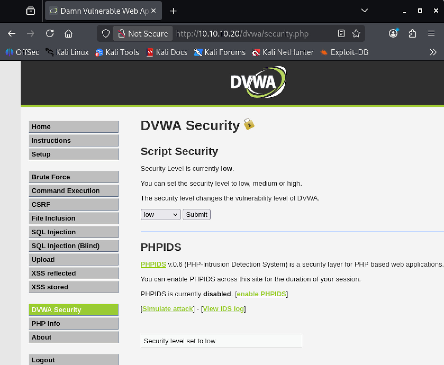Open Instructions in sidebar
Viewport: 444px width, 365px height.
(x=74, y=141)
